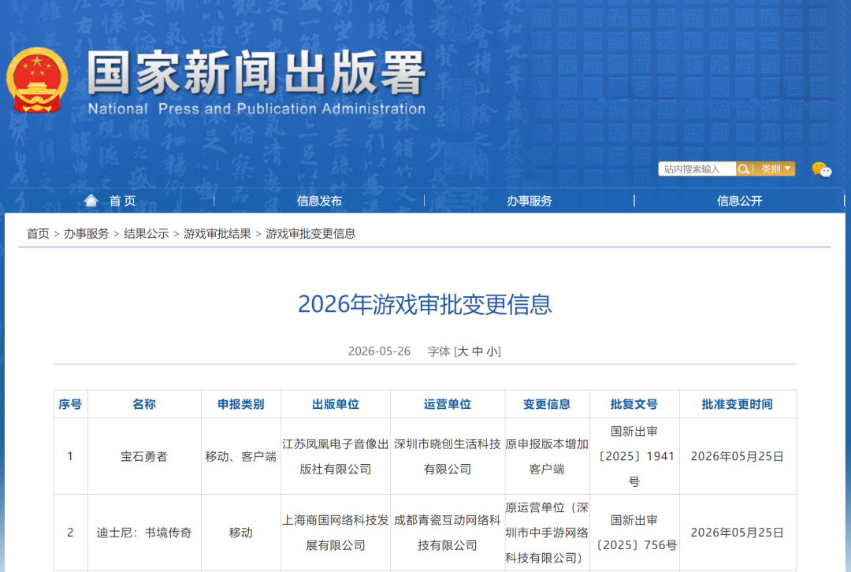Click 首页 breadcrumb link

click(x=38, y=234)
